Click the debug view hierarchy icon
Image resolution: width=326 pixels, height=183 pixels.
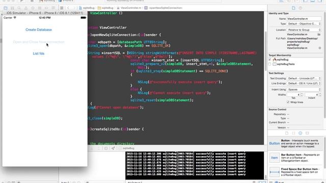106,148
